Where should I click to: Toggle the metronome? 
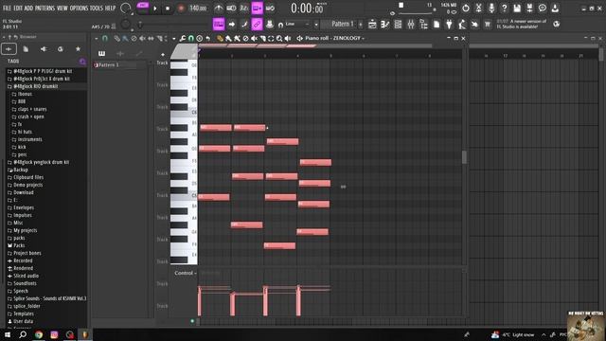pyautogui.click(x=219, y=8)
